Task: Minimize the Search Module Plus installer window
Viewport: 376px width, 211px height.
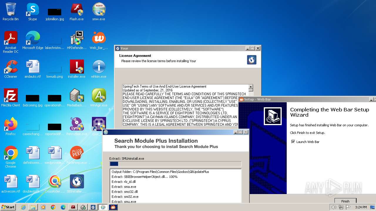Action: tap(236, 132)
